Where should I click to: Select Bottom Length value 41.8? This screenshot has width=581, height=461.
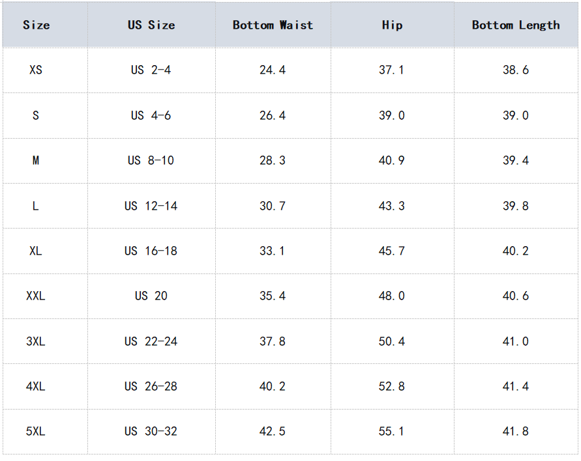tap(516, 431)
